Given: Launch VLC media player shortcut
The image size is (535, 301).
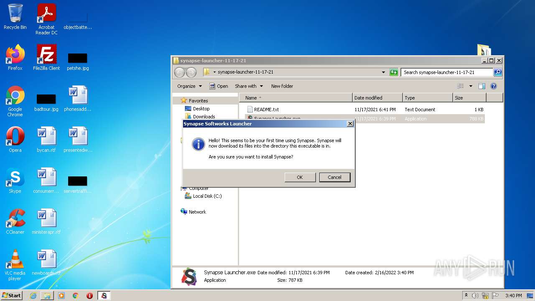Looking at the screenshot, I should pos(15,265).
